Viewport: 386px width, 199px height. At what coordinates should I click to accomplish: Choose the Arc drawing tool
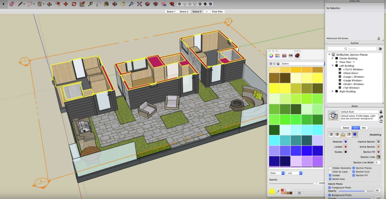click(30, 4)
